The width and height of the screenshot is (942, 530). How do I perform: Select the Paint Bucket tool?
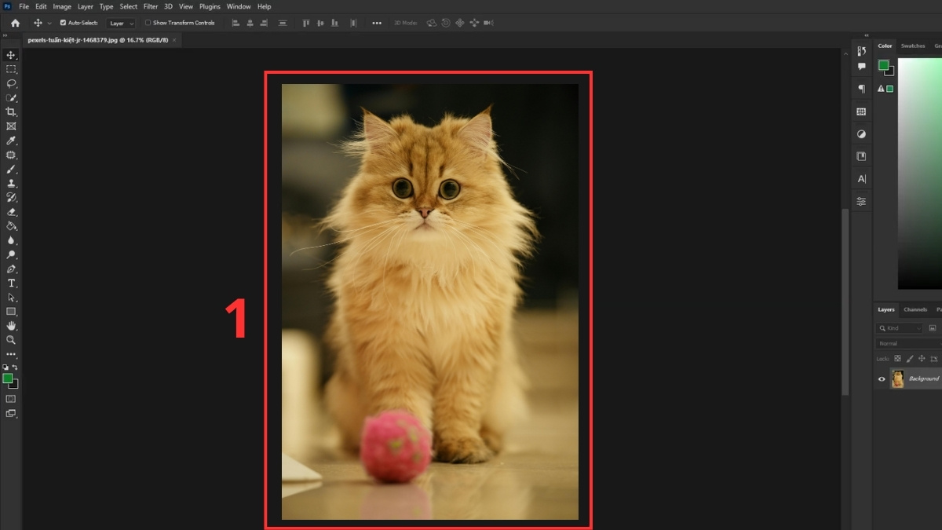[x=11, y=226]
